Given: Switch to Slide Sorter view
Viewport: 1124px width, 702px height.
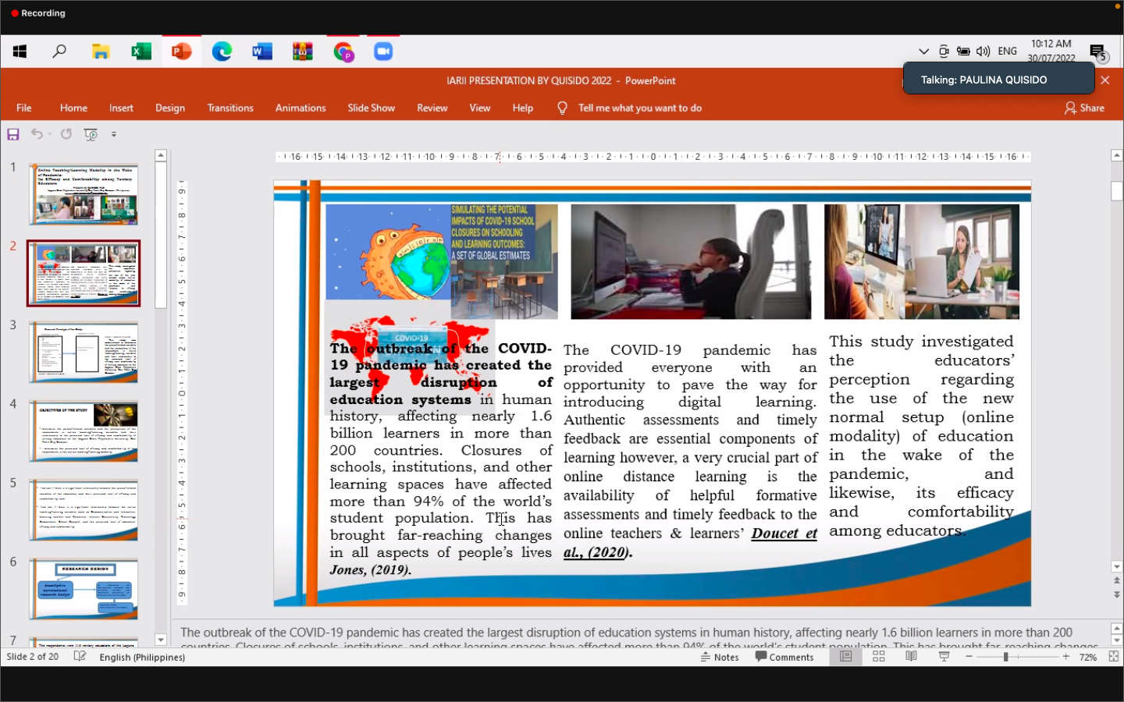Looking at the screenshot, I should click(x=878, y=657).
